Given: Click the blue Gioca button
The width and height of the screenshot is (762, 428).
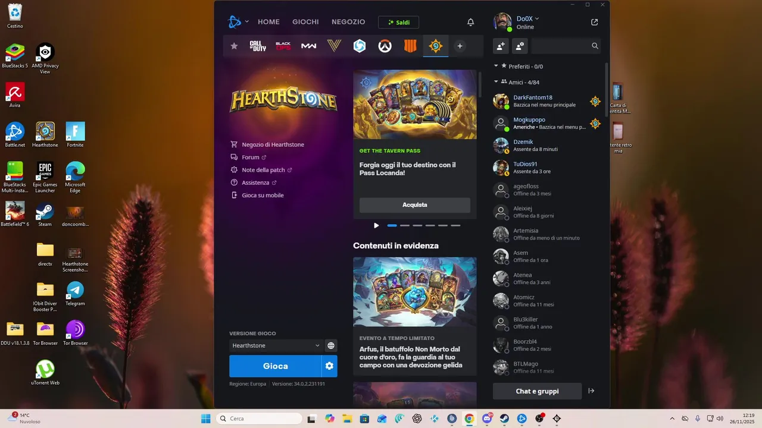Looking at the screenshot, I should pos(275,366).
